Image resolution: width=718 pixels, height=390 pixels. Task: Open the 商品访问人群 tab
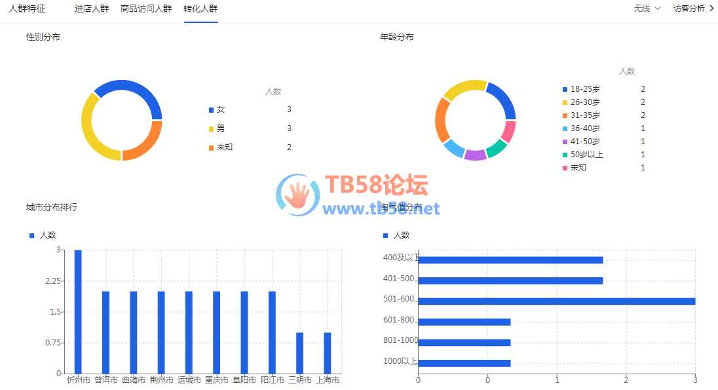[146, 9]
